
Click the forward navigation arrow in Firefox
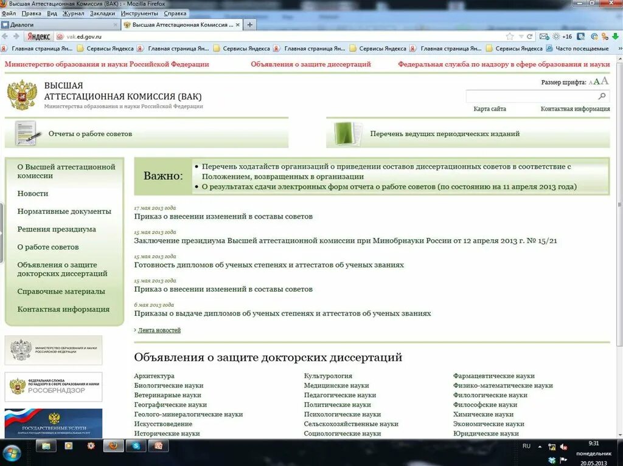pyautogui.click(x=16, y=36)
